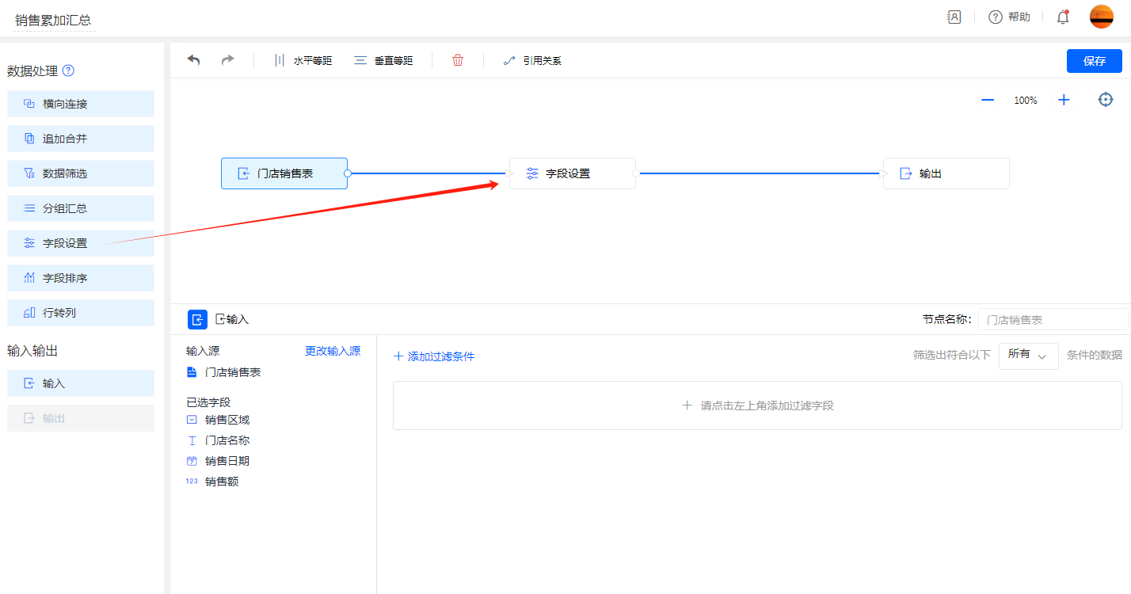
Task: Open the notification bell
Action: pyautogui.click(x=1063, y=17)
